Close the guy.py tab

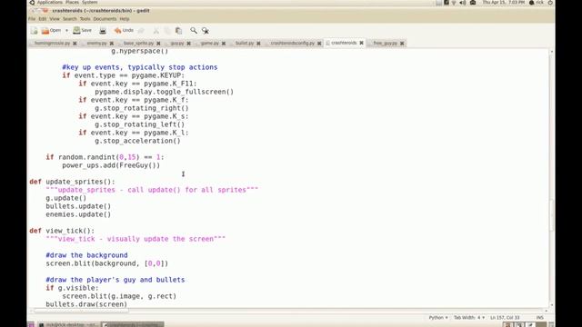pyautogui.click(x=188, y=44)
